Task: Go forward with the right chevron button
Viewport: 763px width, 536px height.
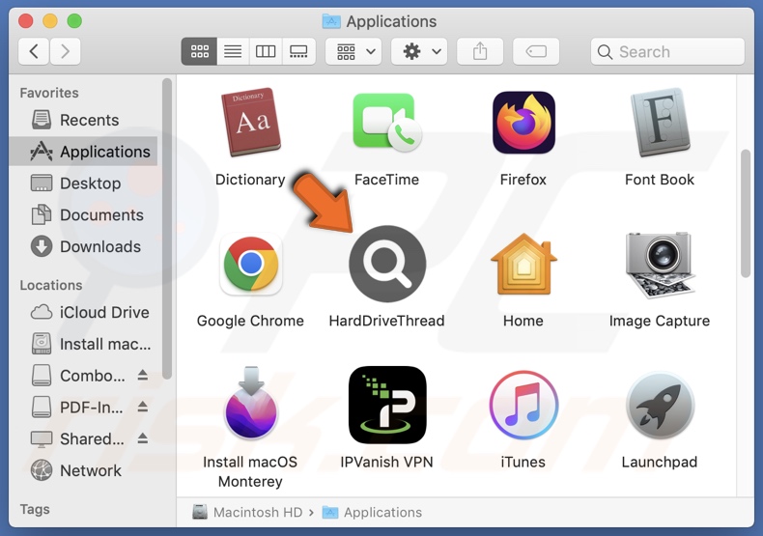Action: 65,51
